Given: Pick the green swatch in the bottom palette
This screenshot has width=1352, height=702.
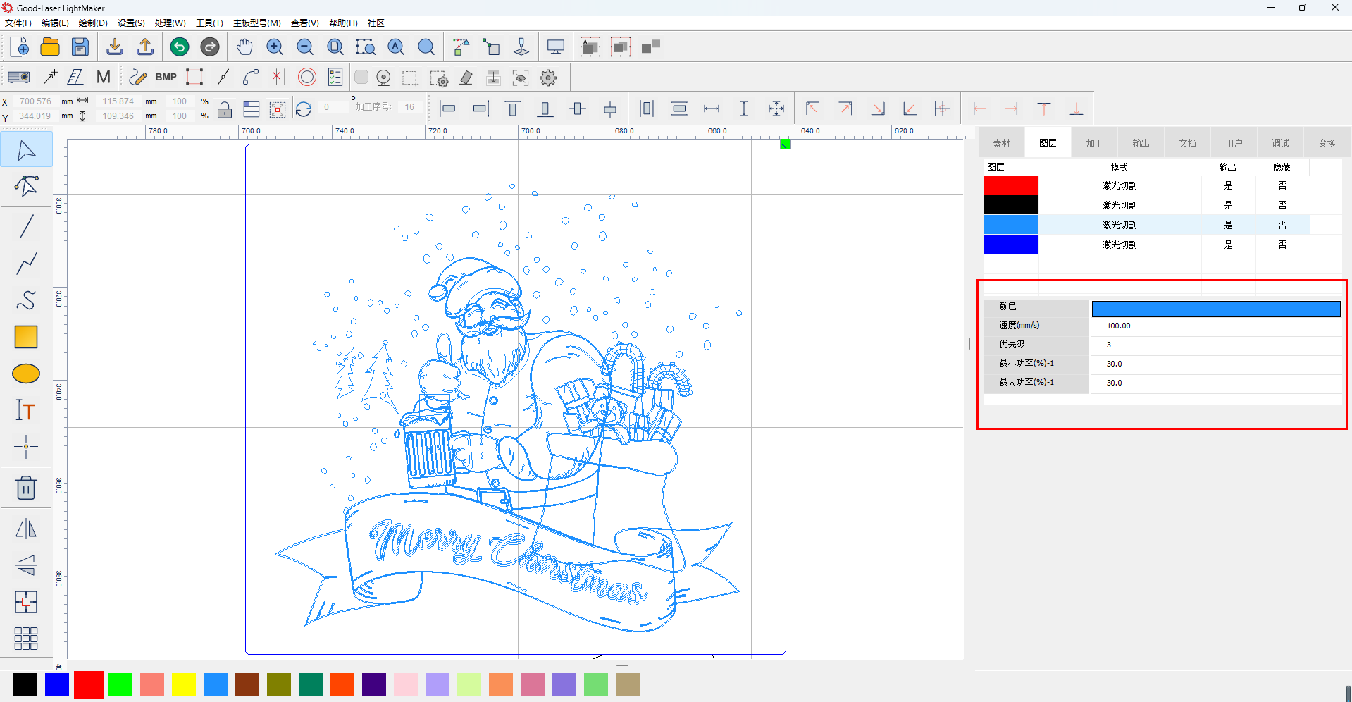Looking at the screenshot, I should (x=120, y=684).
